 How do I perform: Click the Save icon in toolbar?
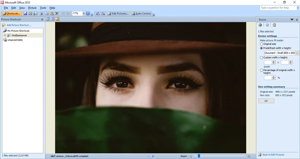tap(25, 14)
